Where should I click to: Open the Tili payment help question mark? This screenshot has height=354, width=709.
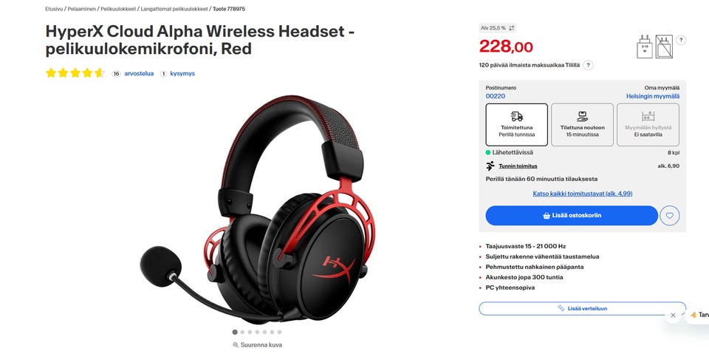(588, 65)
